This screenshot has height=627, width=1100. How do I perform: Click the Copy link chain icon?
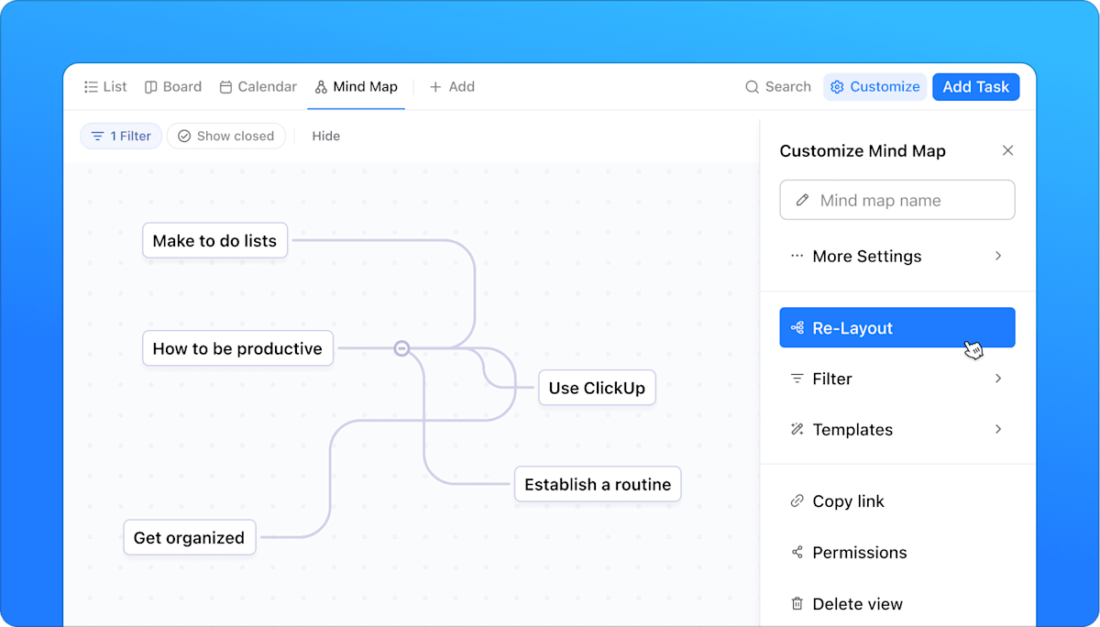tap(797, 500)
